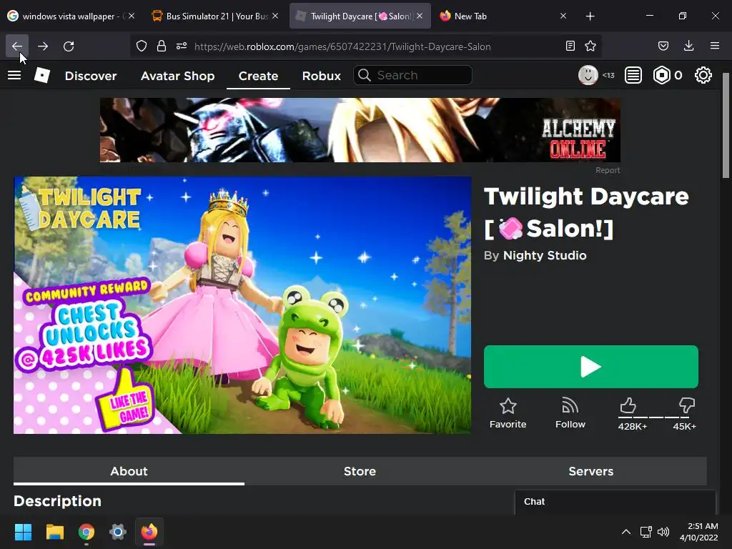Like the game with thumbs up
The image size is (732, 549).
628,405
